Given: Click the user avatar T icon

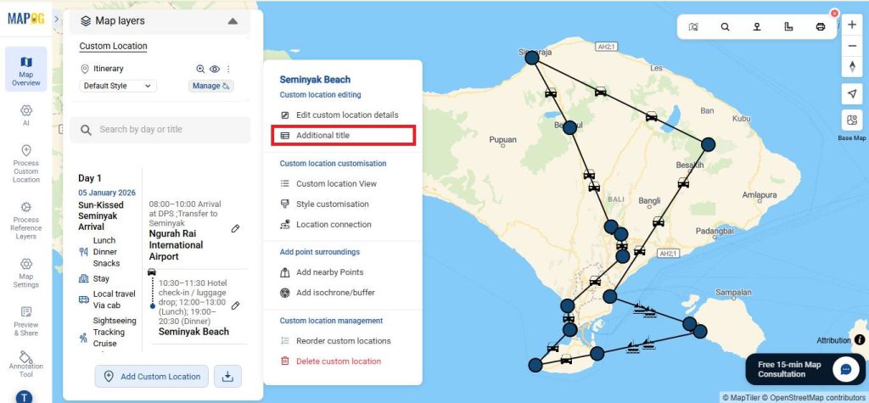Looking at the screenshot, I should [23, 397].
